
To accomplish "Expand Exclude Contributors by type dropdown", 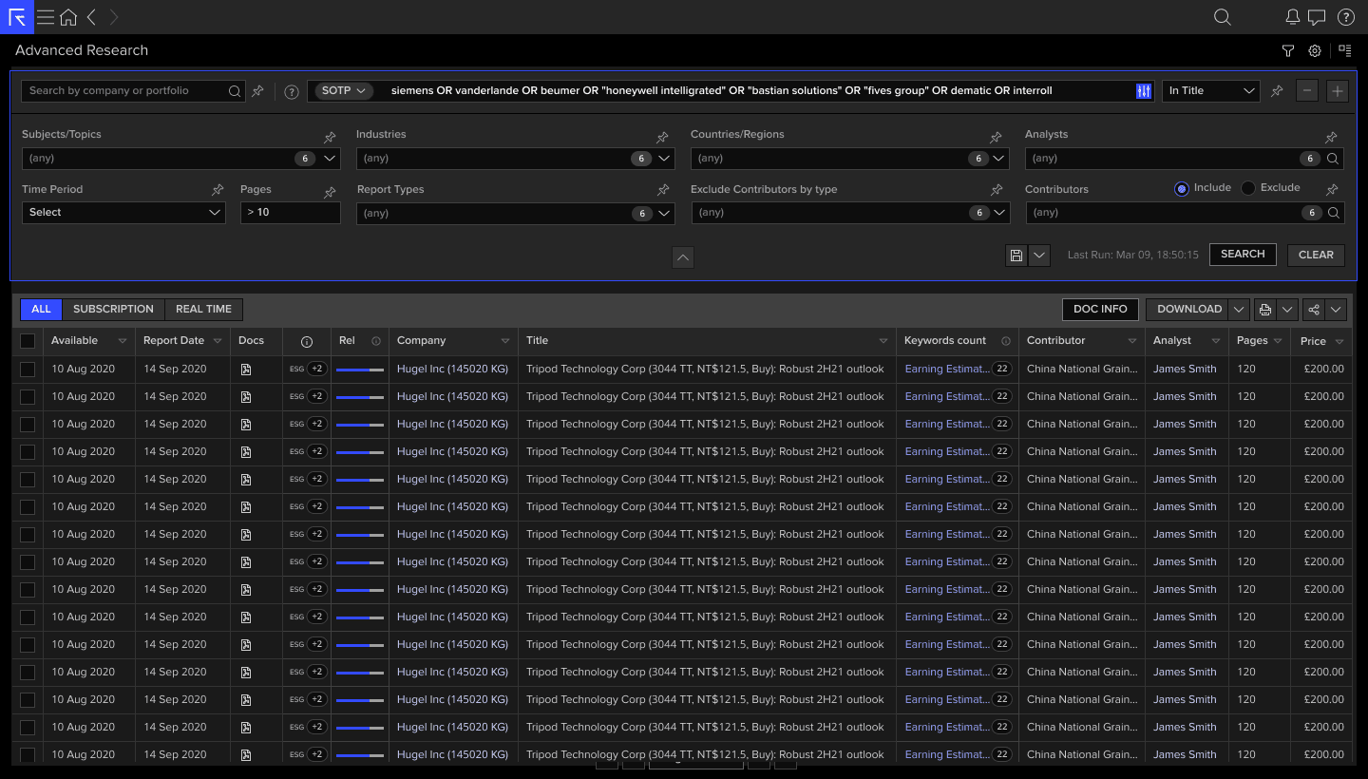I will [x=998, y=214].
